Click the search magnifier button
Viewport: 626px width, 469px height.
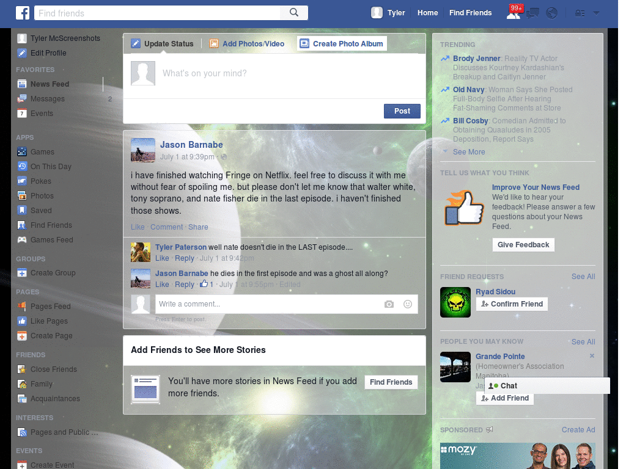coord(294,13)
